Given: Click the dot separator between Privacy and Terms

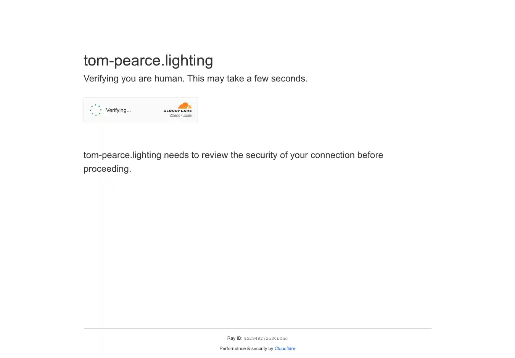Looking at the screenshot, I should pos(181,115).
